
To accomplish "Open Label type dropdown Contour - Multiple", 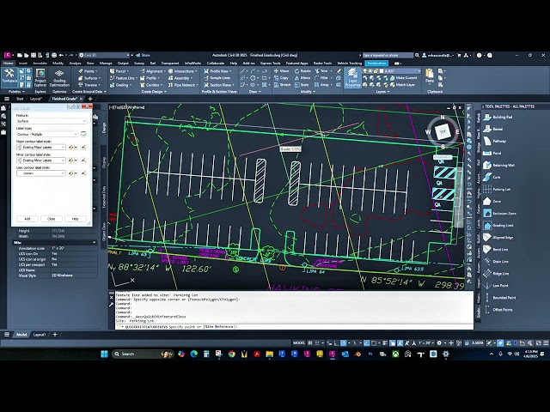I will (47, 134).
